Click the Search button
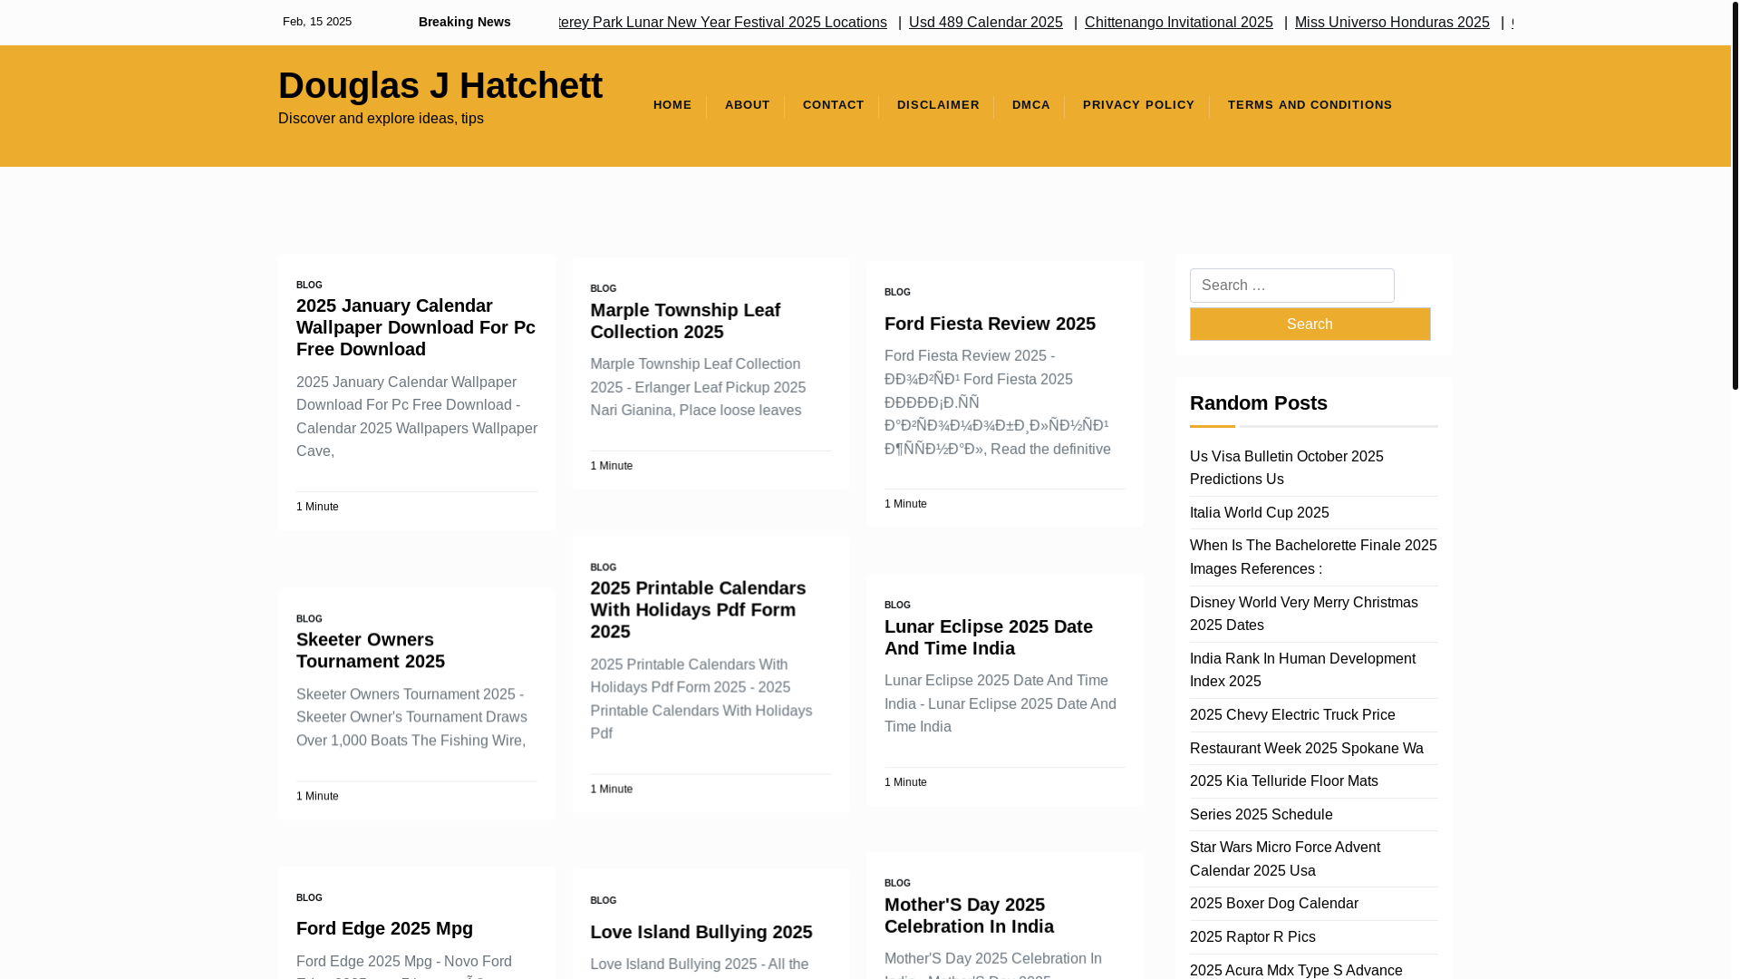1740x979 pixels. [1310, 325]
